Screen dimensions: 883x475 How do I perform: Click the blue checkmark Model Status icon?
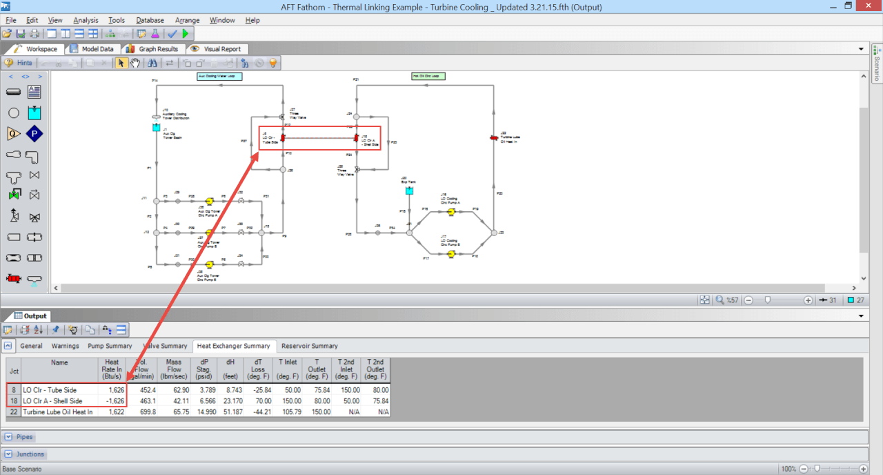(172, 33)
